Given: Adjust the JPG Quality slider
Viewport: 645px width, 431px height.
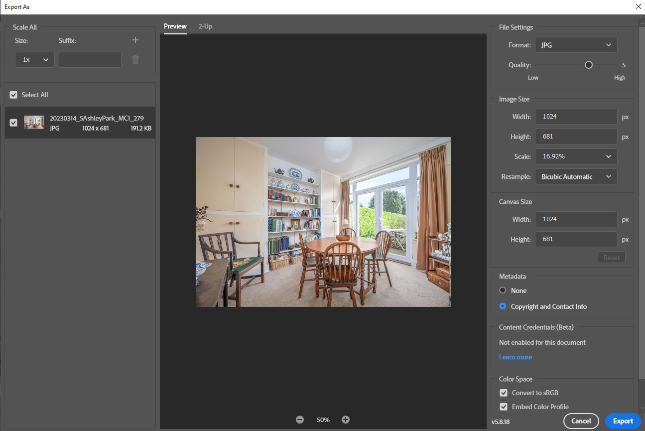Looking at the screenshot, I should point(588,65).
